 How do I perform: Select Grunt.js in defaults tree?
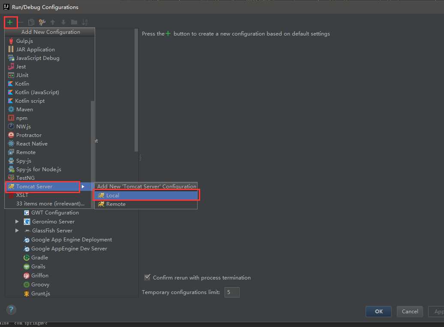pyautogui.click(x=37, y=294)
